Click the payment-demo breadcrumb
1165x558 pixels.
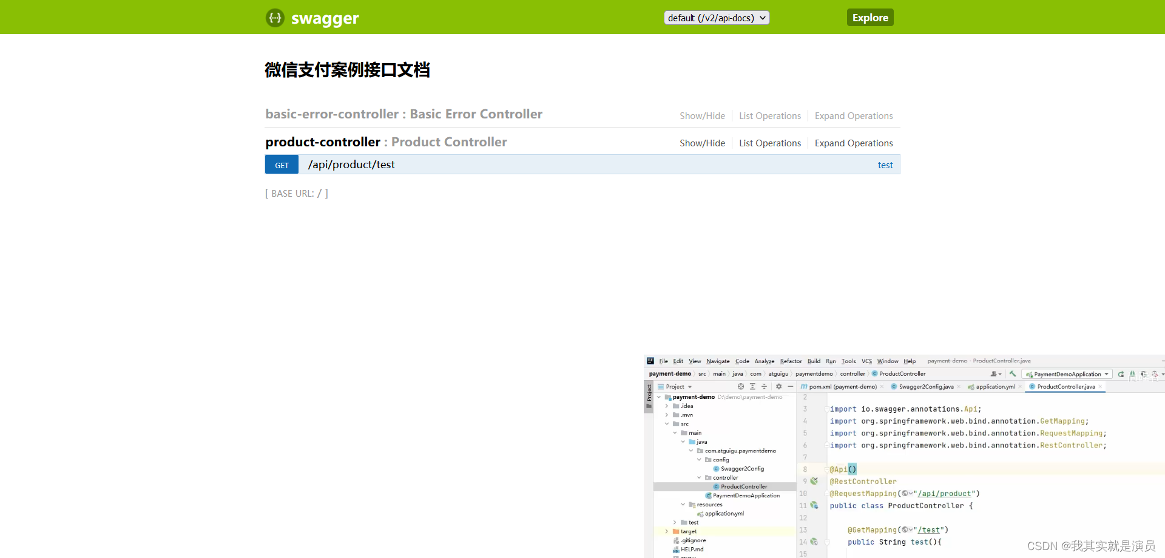(670, 374)
